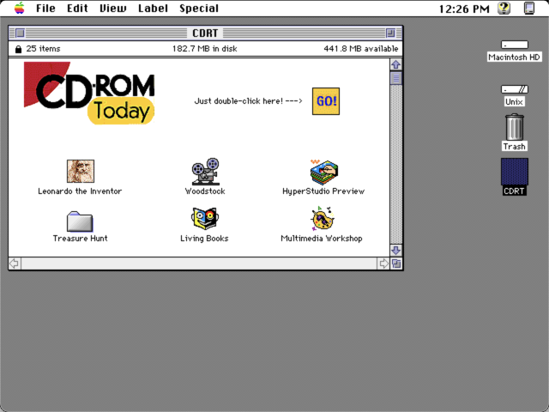
Task: Click the 'Treasure Hunt' label
Action: [x=80, y=239]
